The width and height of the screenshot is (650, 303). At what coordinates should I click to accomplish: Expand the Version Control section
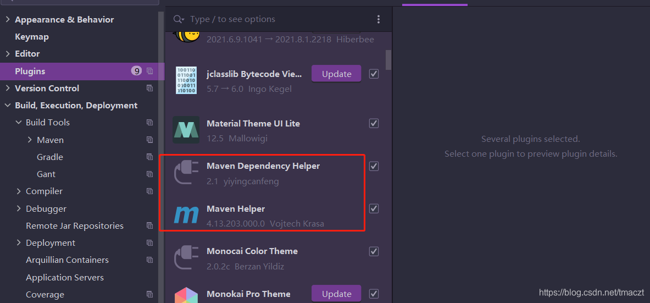[x=8, y=88]
